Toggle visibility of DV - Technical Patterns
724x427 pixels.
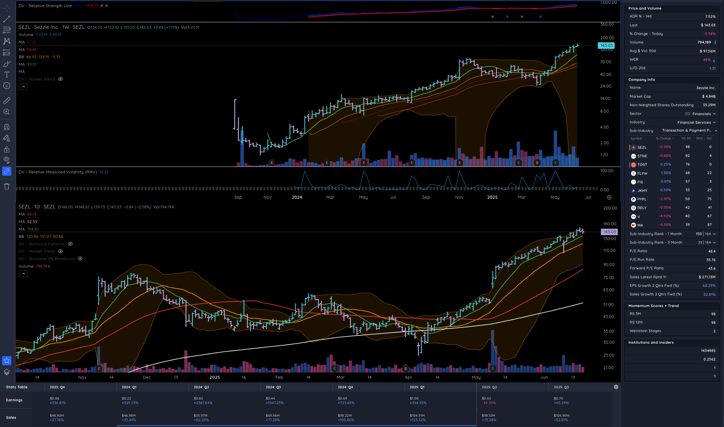[70, 244]
